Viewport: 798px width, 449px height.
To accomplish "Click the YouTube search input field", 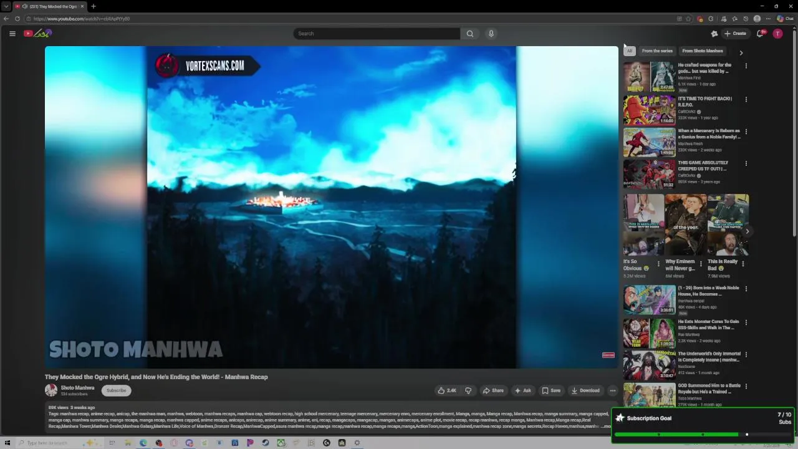I will [377, 34].
